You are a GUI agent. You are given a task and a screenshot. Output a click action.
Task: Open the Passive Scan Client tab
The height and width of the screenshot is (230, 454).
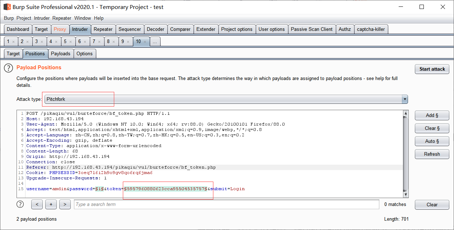(x=312, y=29)
